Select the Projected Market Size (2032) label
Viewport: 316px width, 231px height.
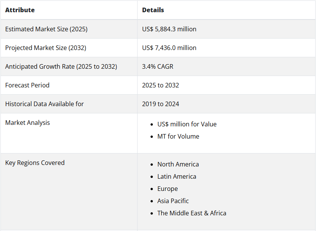pos(45,48)
